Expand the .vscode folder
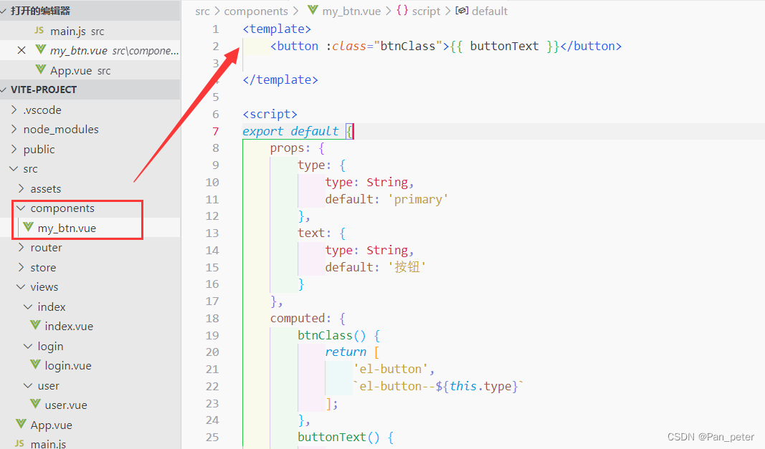This screenshot has width=765, height=449. [x=14, y=110]
